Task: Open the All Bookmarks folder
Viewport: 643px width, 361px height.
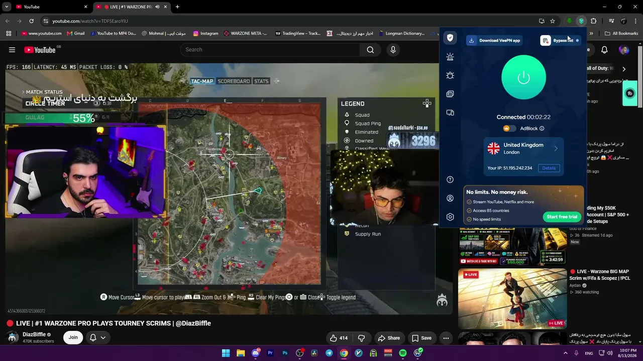Action: 621,34
